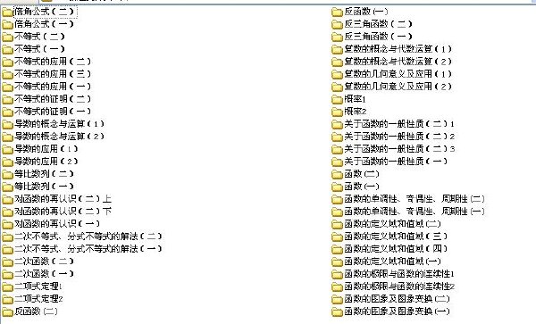Select the 概率2 folder name

tap(356, 112)
